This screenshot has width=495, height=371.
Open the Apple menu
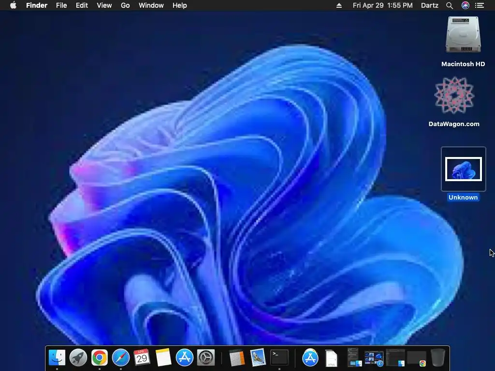coord(13,5)
